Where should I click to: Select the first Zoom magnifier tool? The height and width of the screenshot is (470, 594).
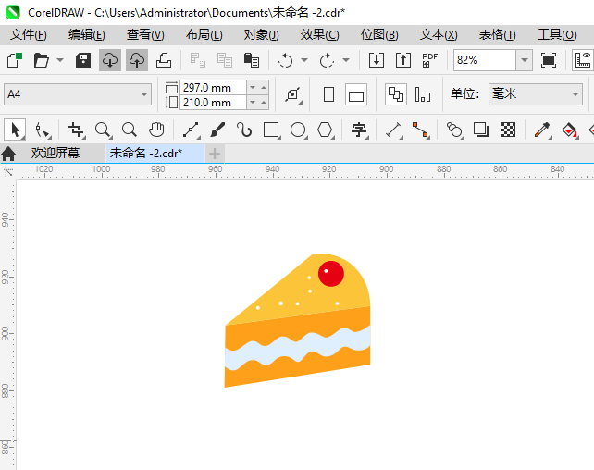(x=103, y=130)
